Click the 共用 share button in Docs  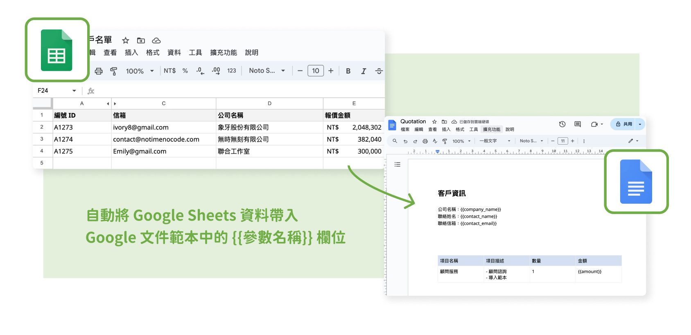(x=623, y=124)
